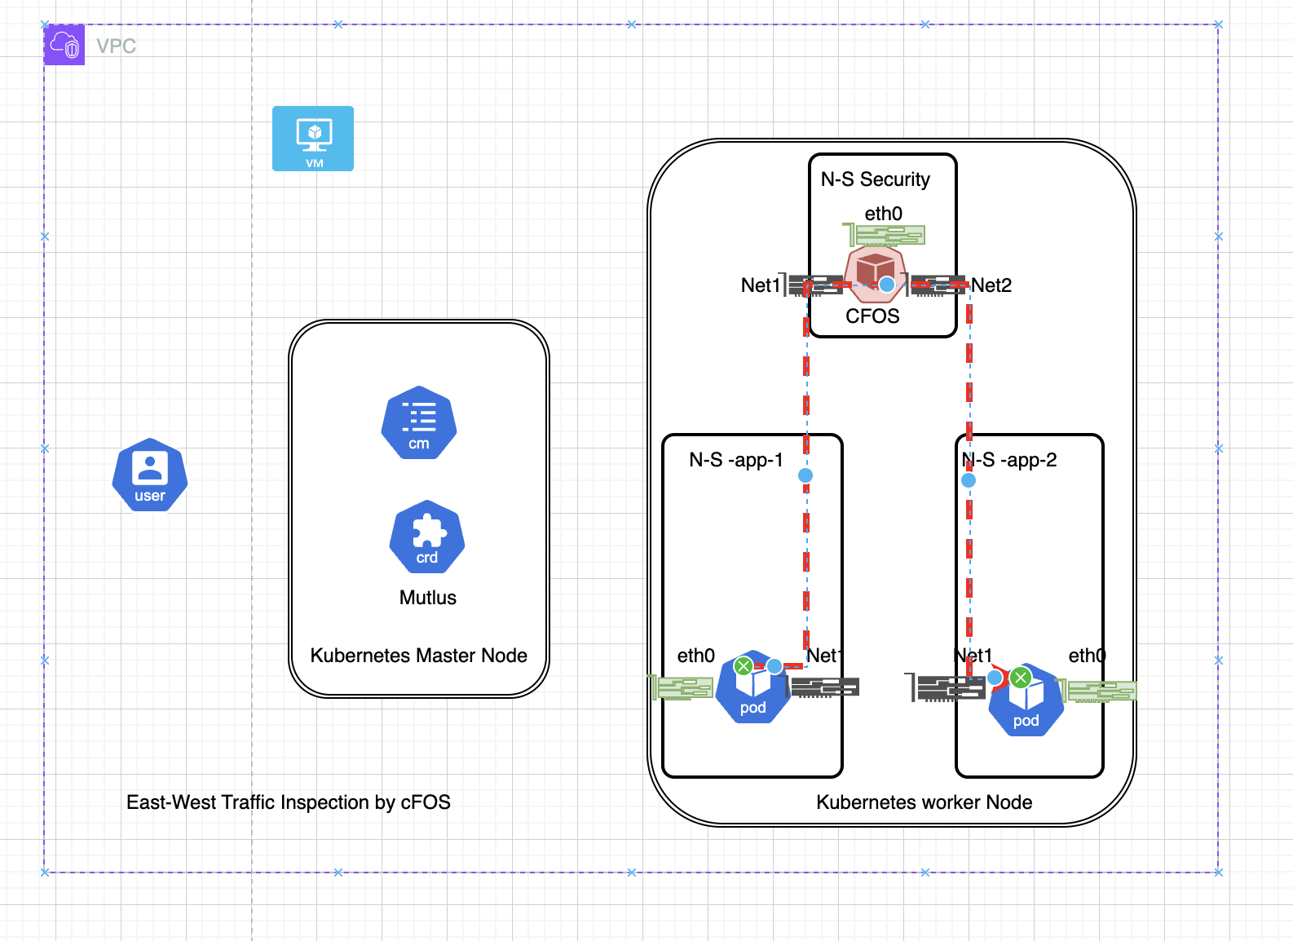
Task: Click the CFOS red container icon
Action: pyautogui.click(x=874, y=274)
